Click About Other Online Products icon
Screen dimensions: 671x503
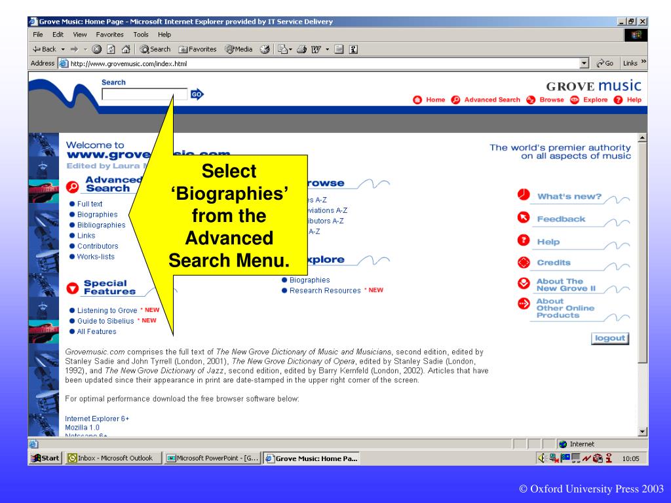pos(524,304)
